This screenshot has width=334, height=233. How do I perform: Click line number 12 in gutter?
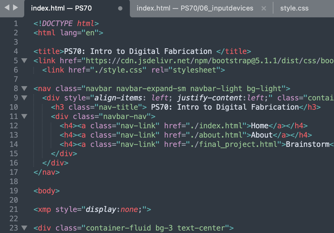tap(14, 126)
